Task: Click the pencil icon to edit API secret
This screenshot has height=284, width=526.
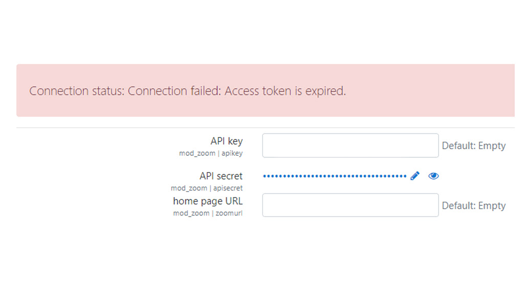Action: click(415, 176)
